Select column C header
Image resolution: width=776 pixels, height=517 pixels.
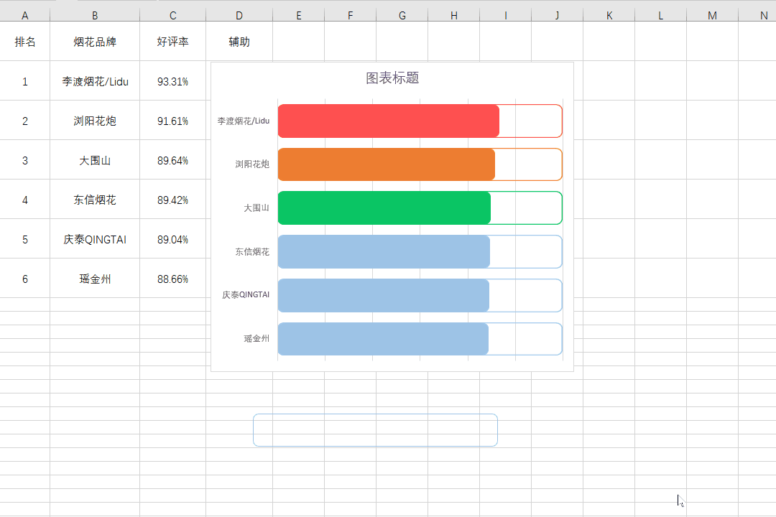coord(172,15)
